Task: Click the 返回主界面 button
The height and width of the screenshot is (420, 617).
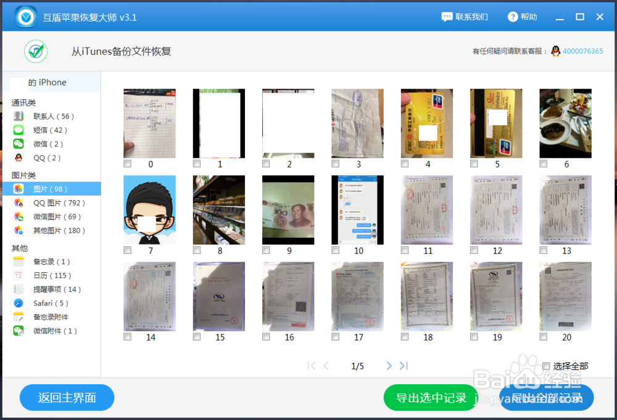Action: tap(67, 398)
